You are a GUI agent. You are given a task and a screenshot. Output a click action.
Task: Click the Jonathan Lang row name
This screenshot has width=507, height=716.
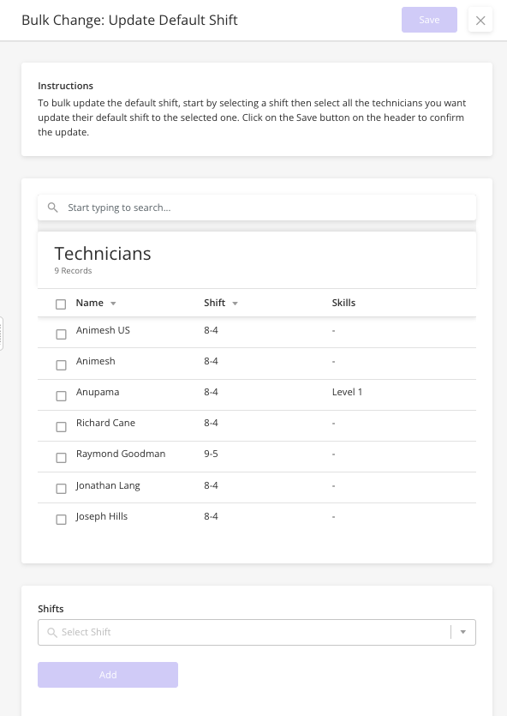[108, 486]
